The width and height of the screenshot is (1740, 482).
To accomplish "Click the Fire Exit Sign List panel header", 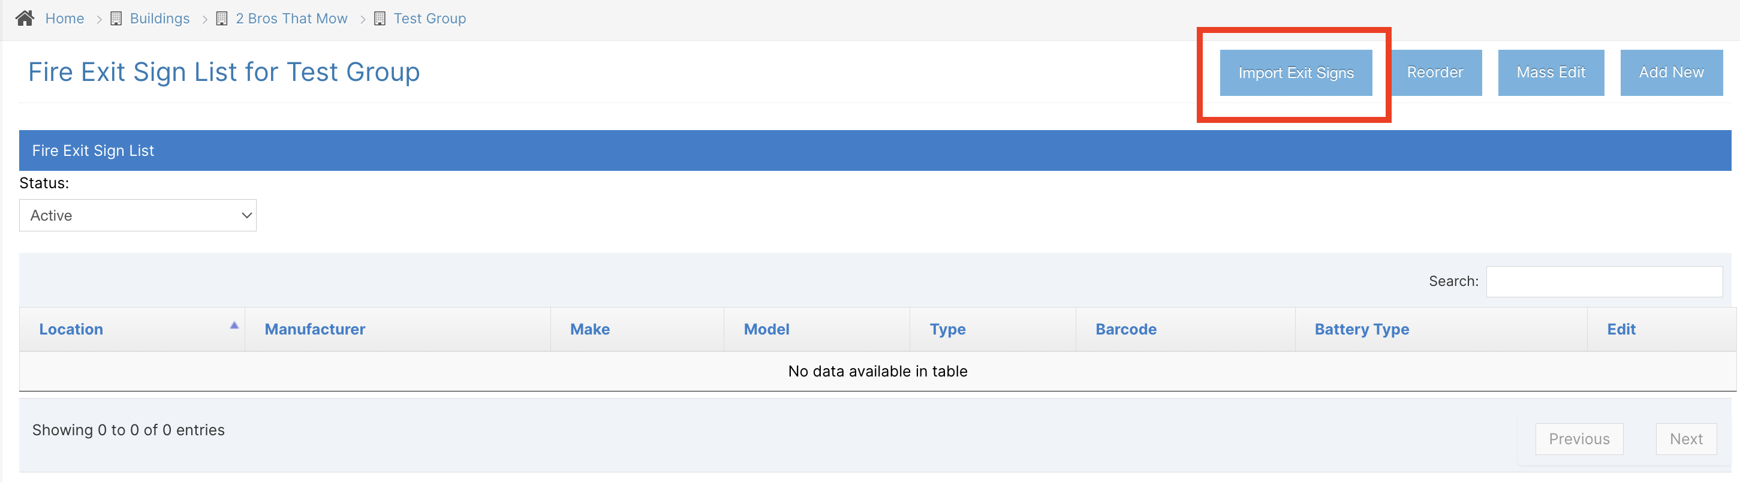I will click(x=875, y=150).
